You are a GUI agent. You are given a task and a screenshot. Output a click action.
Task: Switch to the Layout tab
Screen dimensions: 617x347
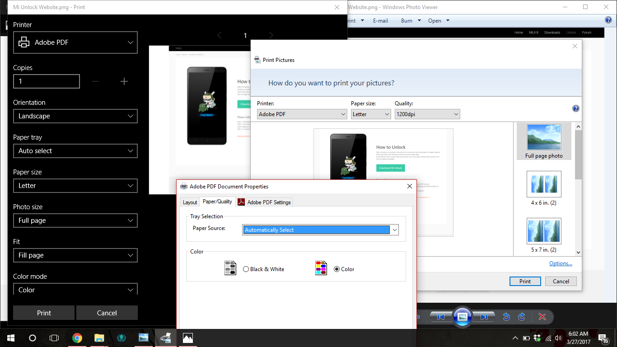190,202
